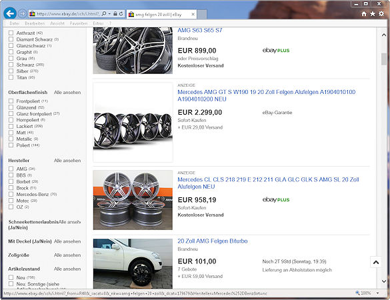Click 'Alle ansehen' next to Hersteller

tap(67, 161)
